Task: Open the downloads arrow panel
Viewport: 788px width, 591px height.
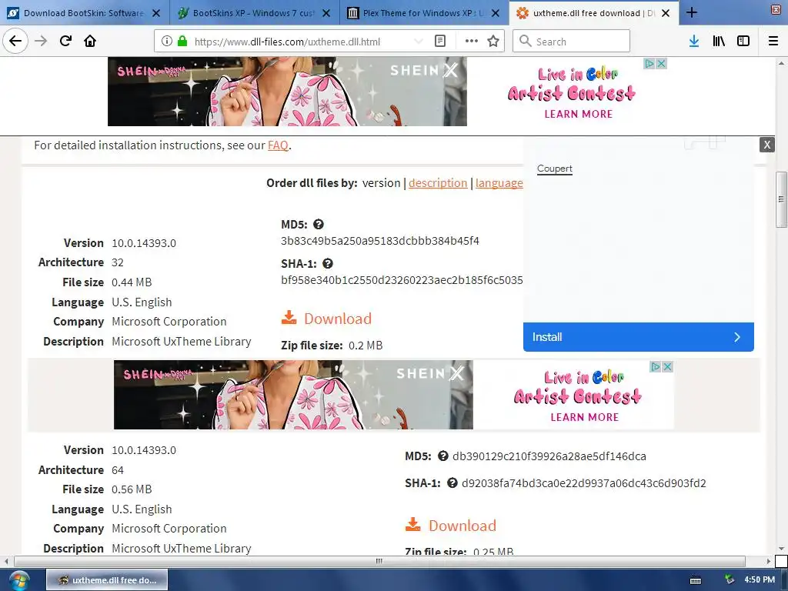Action: (693, 42)
